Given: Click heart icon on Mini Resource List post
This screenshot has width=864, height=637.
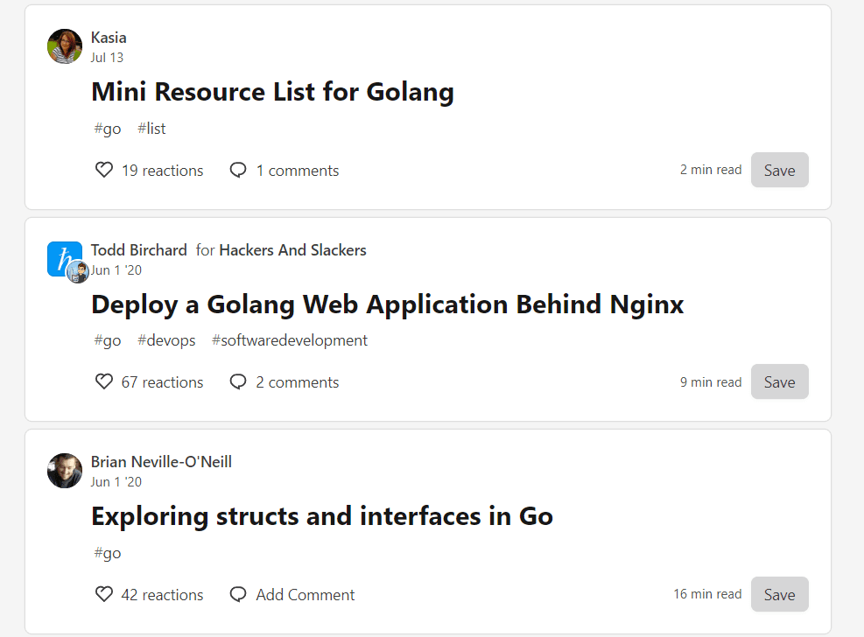Looking at the screenshot, I should 104,170.
